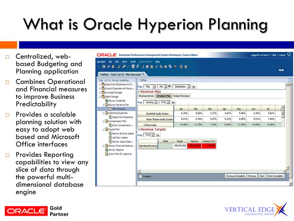Viewport: 294px width, 221px height.
Task: Collapse the Sales Manager tree node
Action: click(100, 97)
